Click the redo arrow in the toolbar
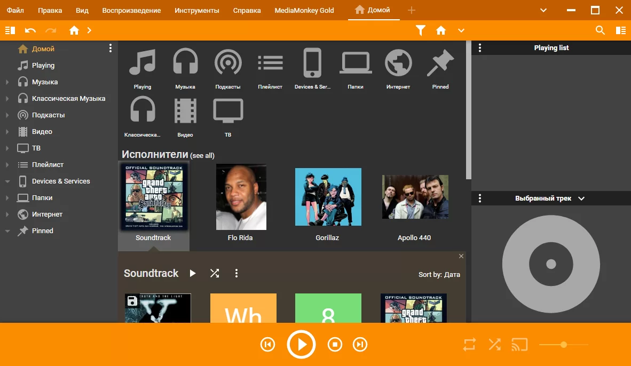The width and height of the screenshot is (631, 366). click(x=51, y=30)
